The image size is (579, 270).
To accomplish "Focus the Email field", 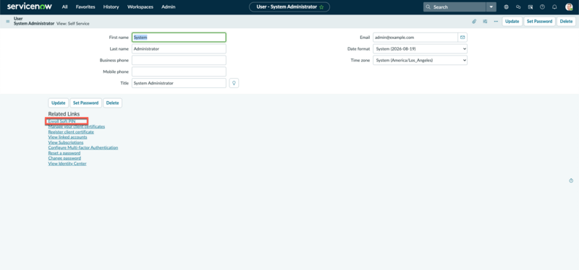I will [x=415, y=38].
